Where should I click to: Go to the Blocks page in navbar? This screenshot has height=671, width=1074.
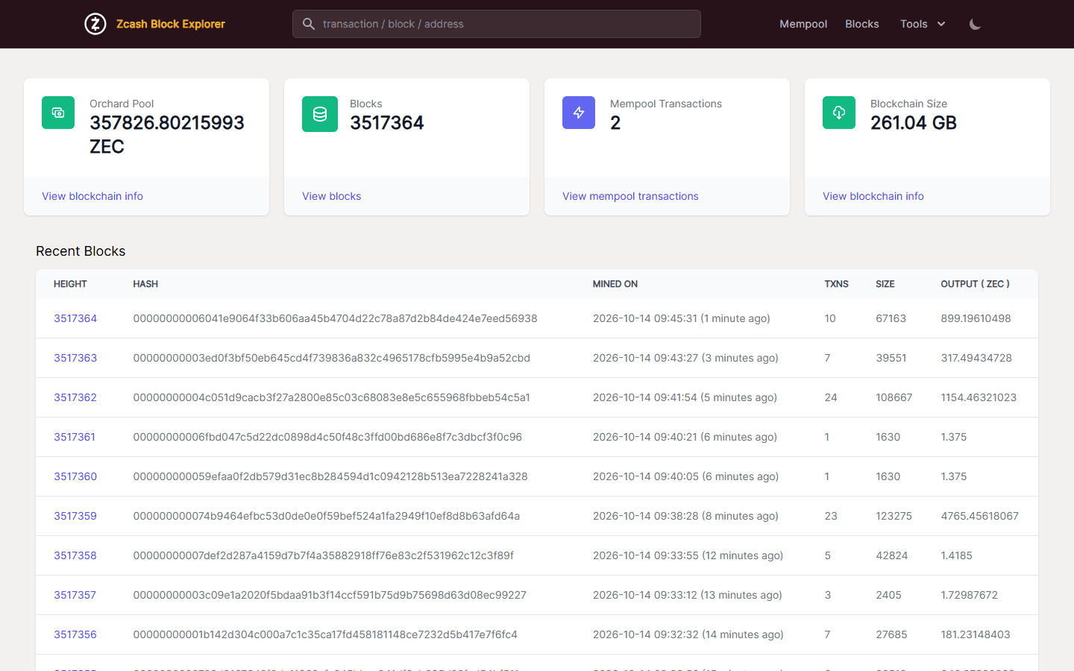pos(862,24)
